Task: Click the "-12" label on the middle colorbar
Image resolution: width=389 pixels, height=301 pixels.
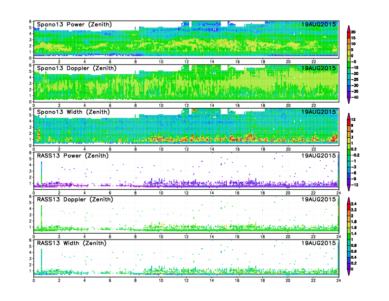Action: click(x=355, y=185)
